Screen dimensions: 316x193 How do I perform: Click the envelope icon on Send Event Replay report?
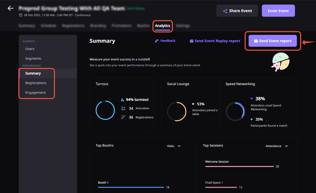tap(192, 41)
